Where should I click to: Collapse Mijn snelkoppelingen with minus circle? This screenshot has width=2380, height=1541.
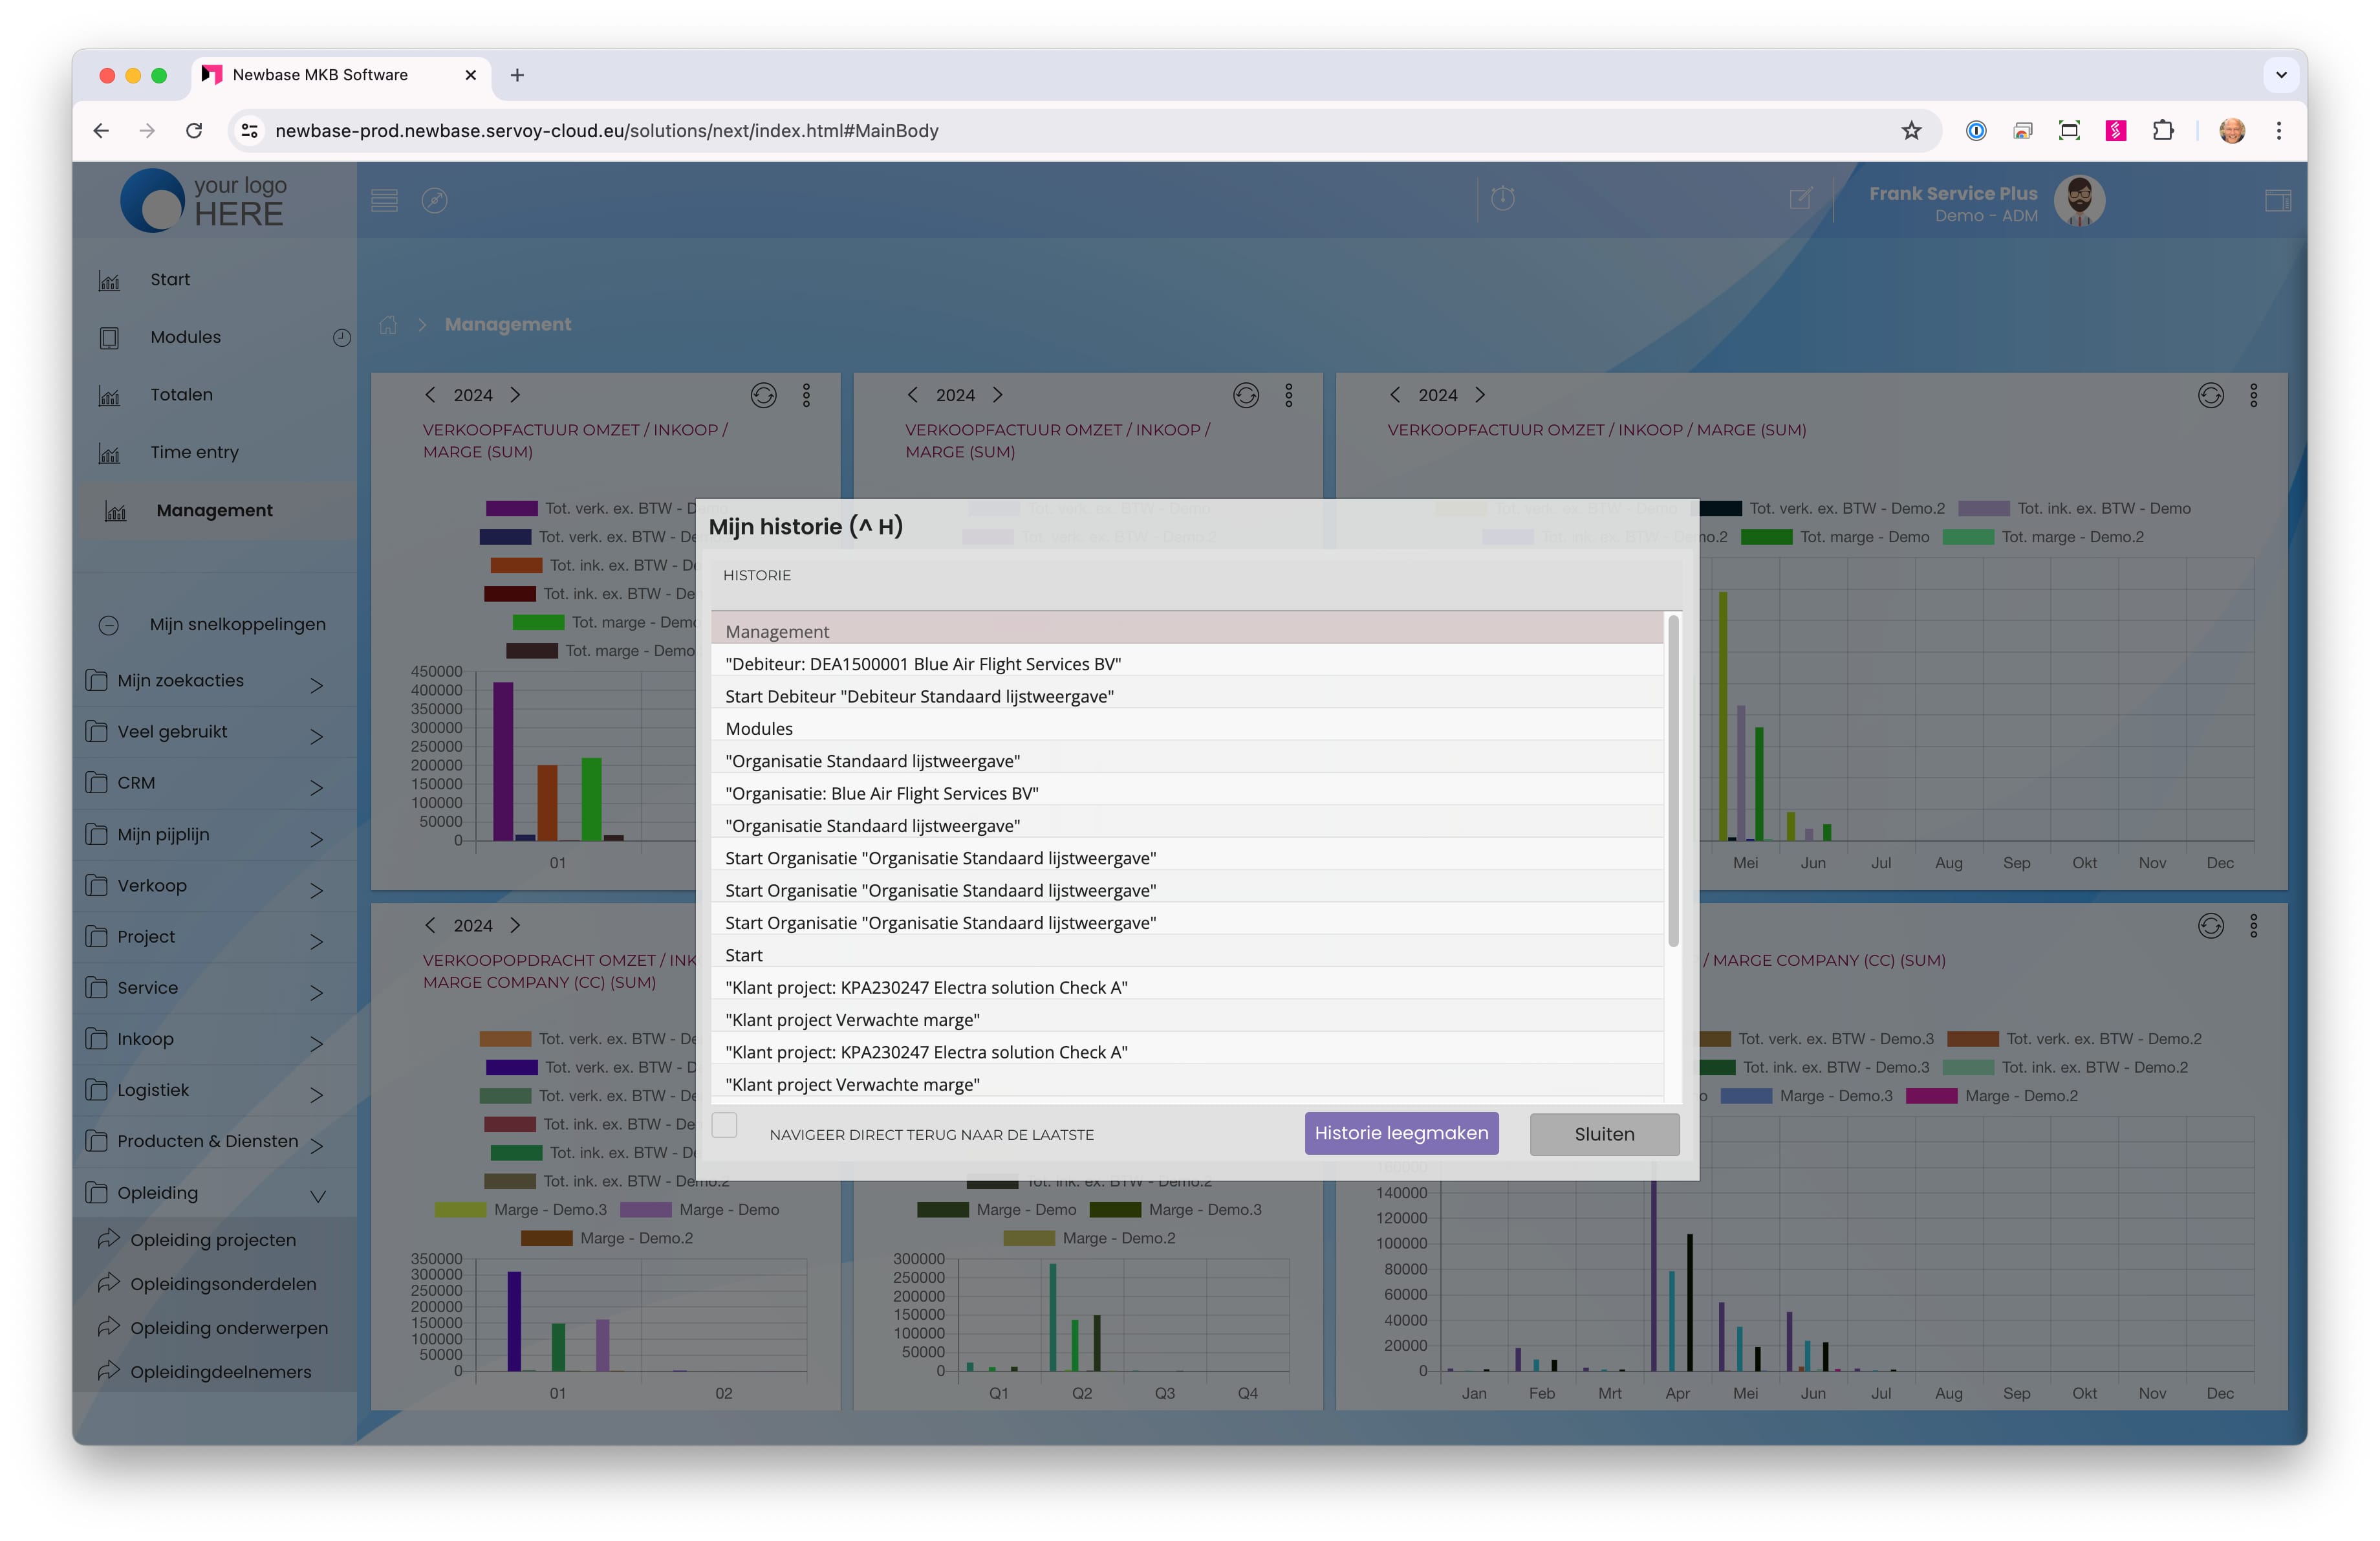[x=109, y=625]
